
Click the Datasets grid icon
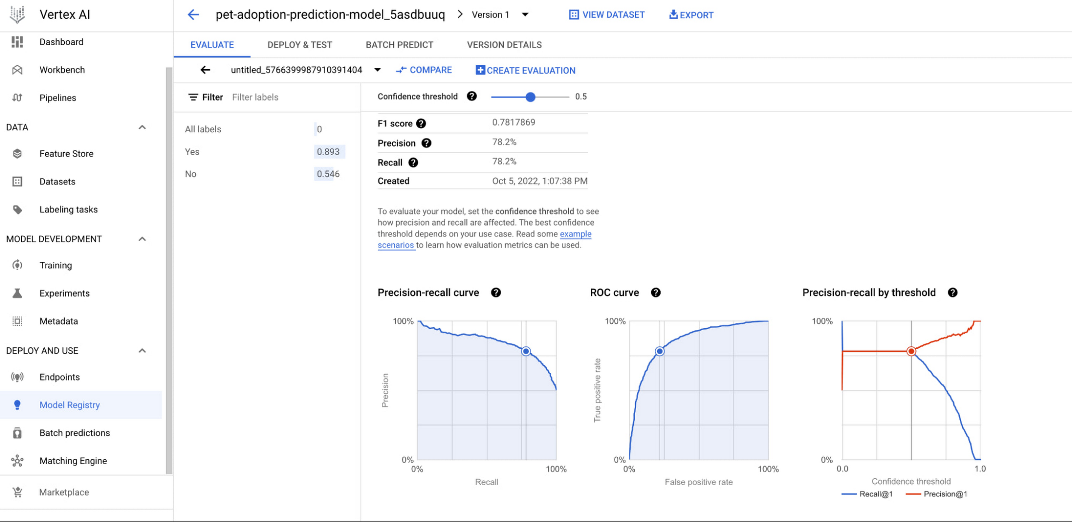click(x=17, y=182)
